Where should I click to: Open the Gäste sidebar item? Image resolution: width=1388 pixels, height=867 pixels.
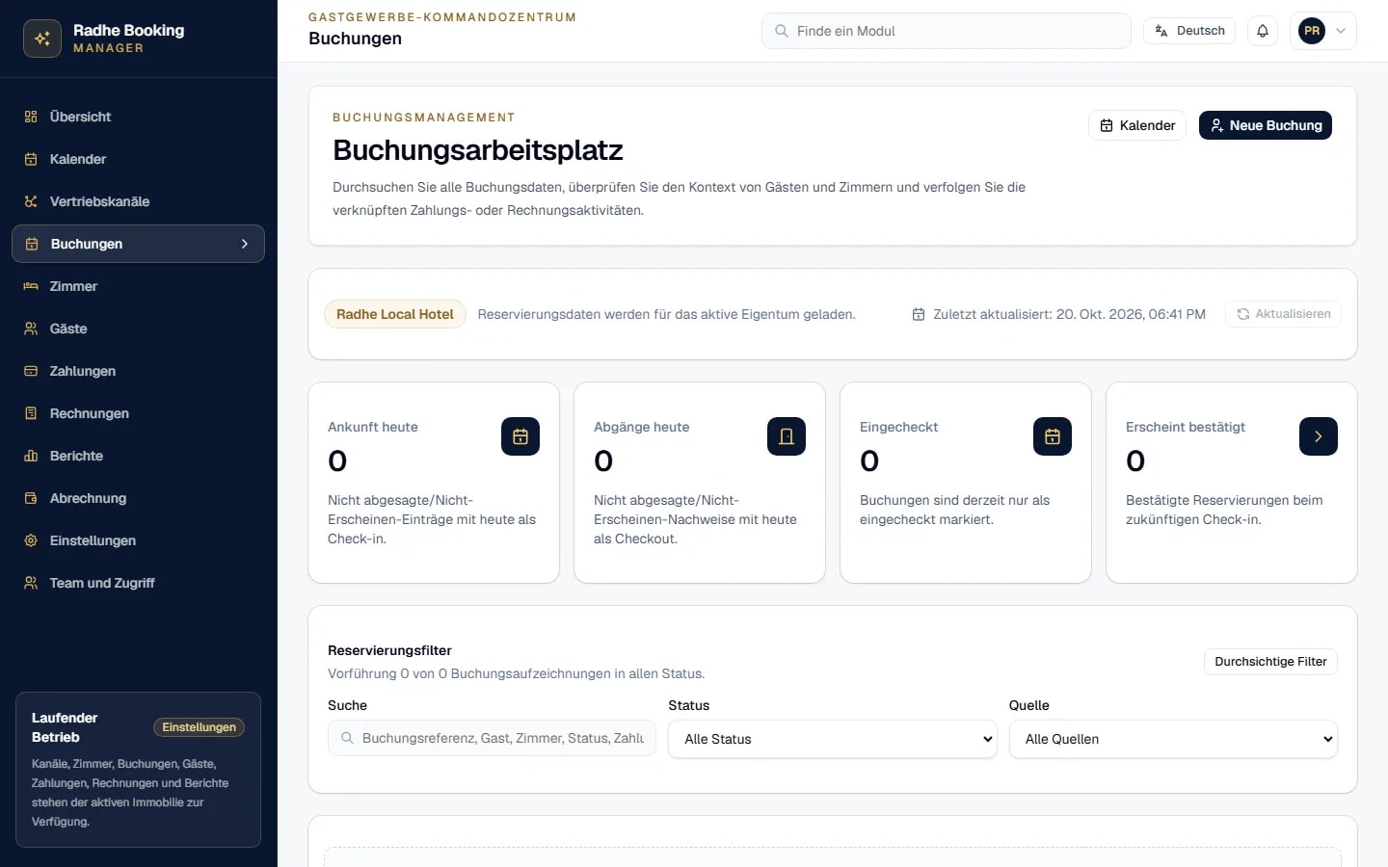[x=138, y=328]
